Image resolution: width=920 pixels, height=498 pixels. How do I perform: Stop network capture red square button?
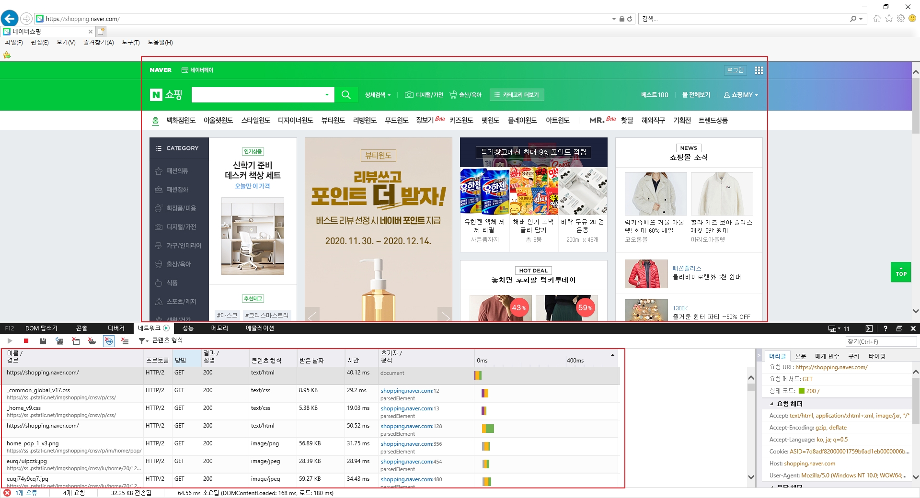[26, 341]
